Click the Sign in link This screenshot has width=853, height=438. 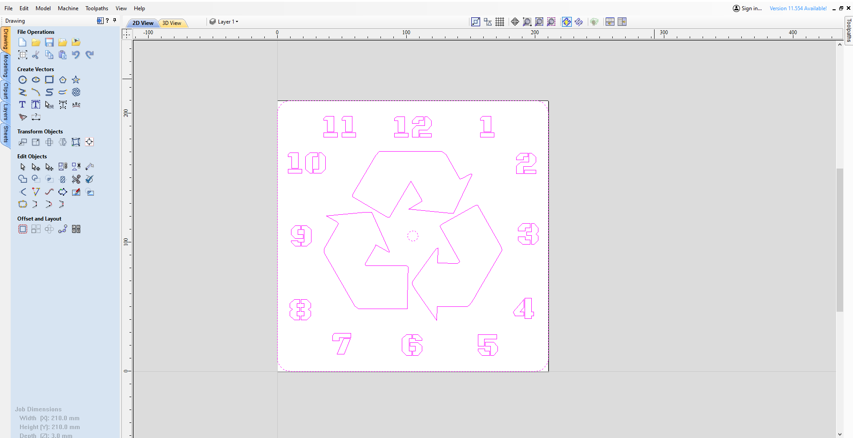(748, 8)
